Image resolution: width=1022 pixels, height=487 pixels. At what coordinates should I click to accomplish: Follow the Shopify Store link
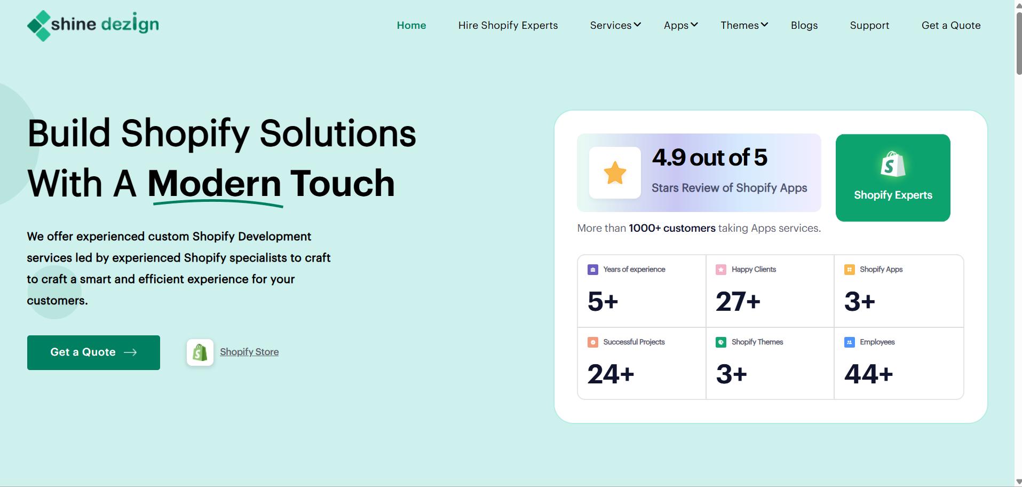pos(249,352)
